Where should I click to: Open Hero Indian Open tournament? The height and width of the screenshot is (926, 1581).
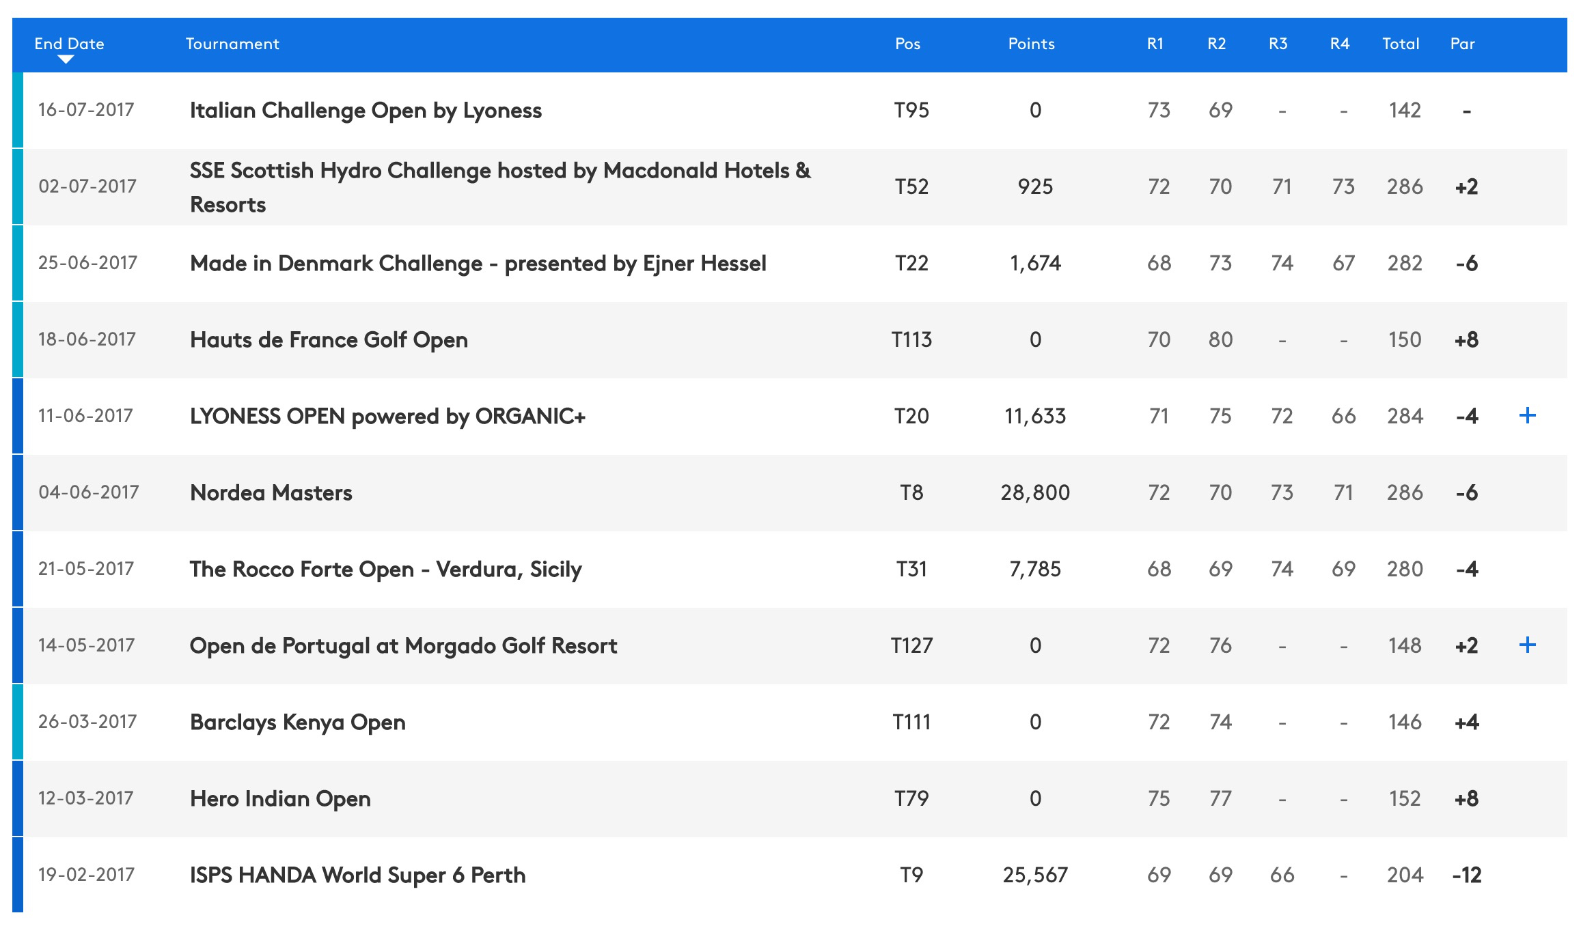pos(280,799)
